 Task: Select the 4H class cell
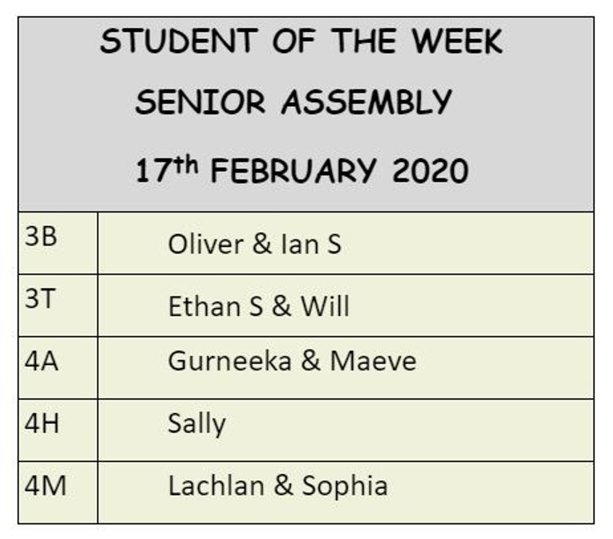(x=58, y=430)
